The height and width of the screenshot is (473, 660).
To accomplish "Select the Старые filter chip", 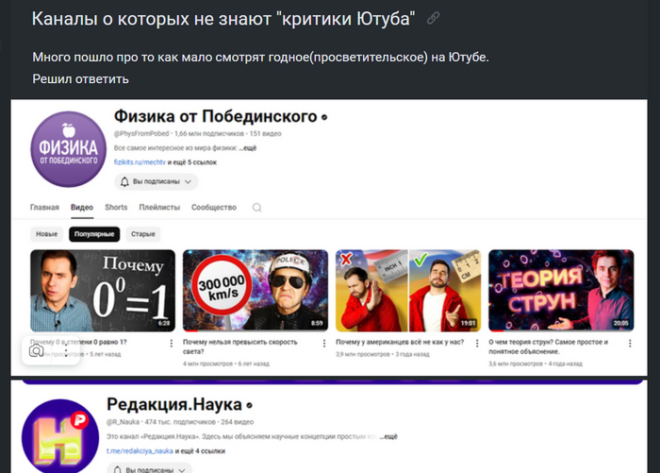I will click(x=143, y=234).
